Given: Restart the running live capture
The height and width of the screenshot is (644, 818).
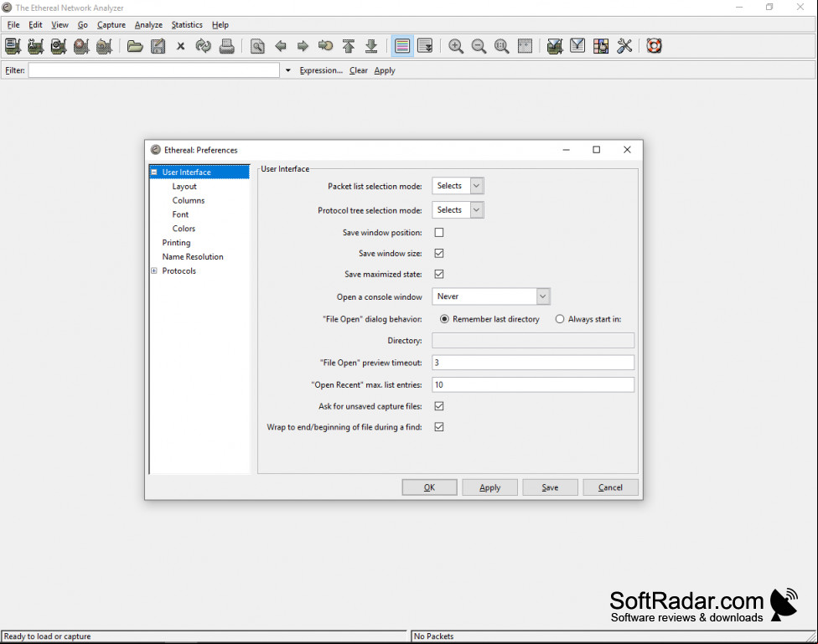Looking at the screenshot, I should coord(104,46).
